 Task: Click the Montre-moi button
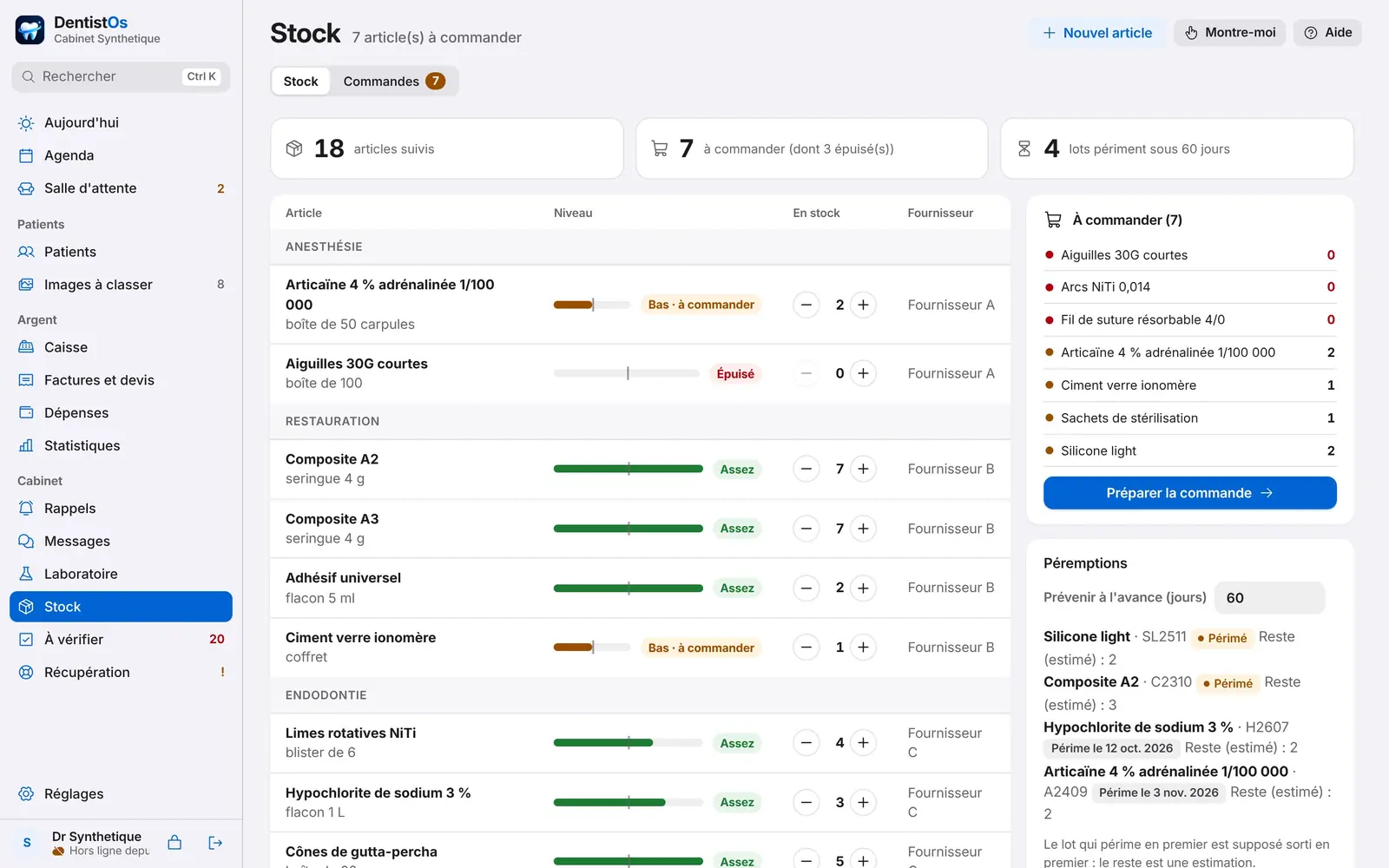coord(1229,33)
